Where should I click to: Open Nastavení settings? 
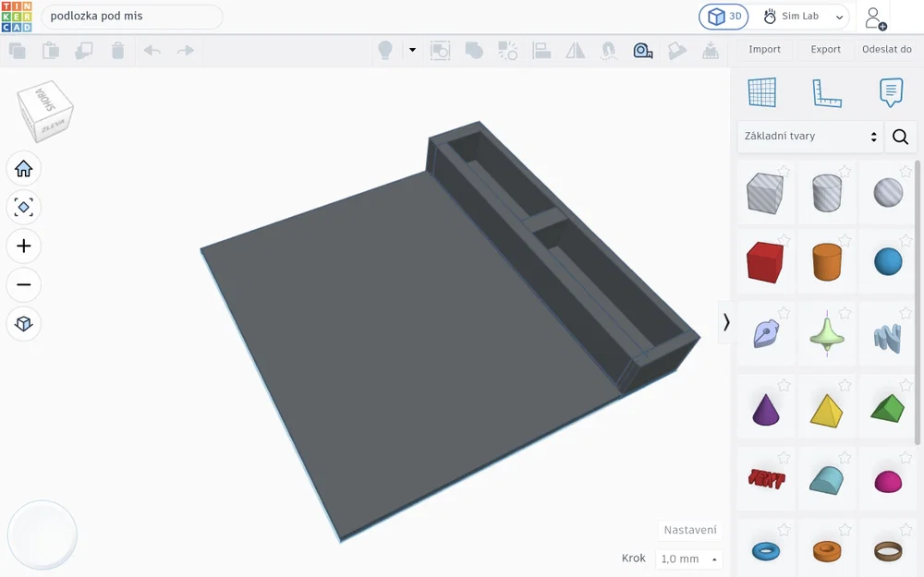(x=690, y=530)
